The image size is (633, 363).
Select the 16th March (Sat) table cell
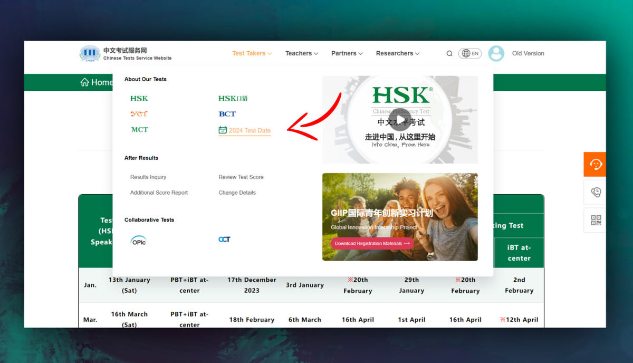[129, 319]
